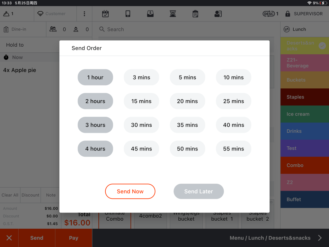Select the Ice cream category tab
Viewport: 329px width, 247px height.
304,114
